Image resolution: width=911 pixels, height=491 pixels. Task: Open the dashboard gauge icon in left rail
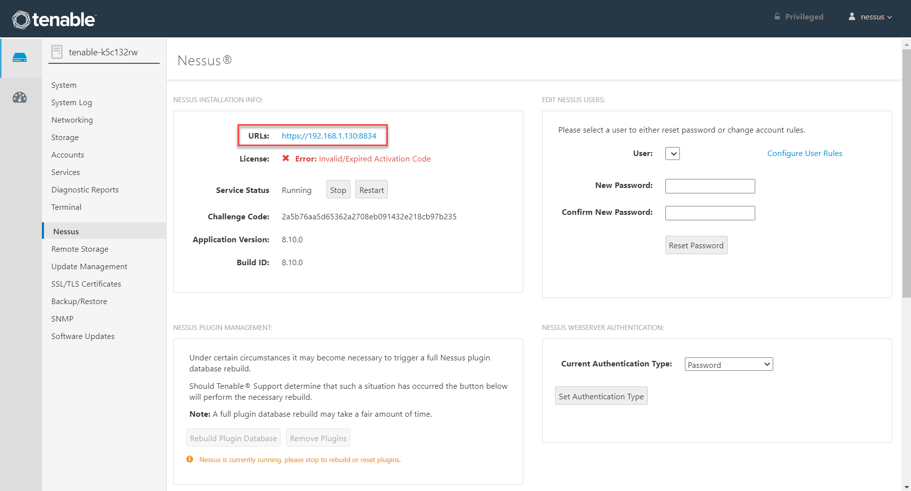click(x=20, y=97)
